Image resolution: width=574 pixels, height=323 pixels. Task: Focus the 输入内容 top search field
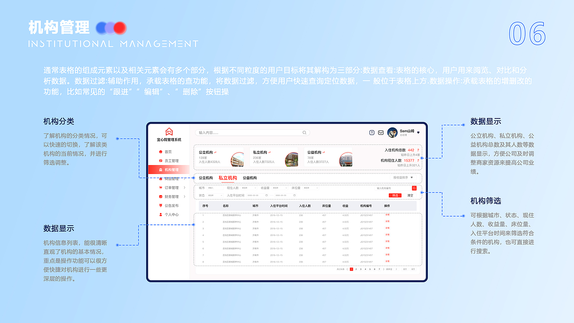[x=252, y=133]
